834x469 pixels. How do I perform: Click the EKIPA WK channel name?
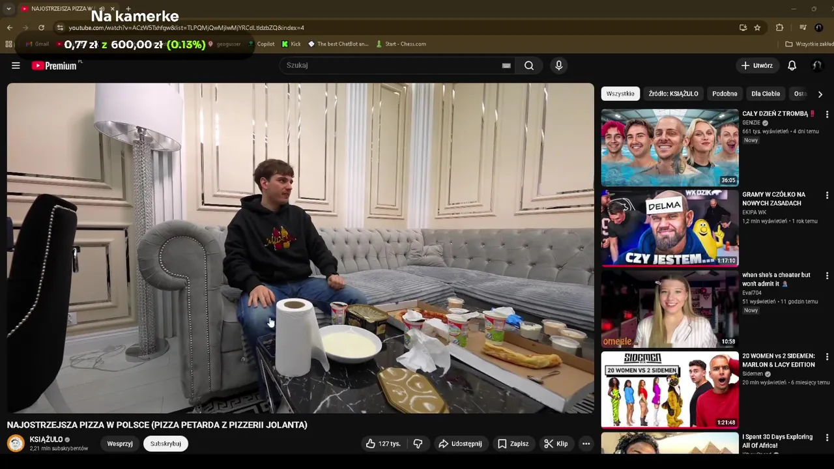[x=755, y=212]
